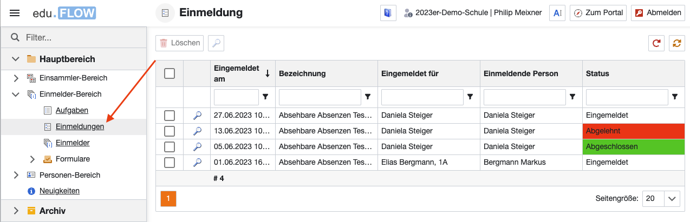Open details of Elias Bergmann entry magnifier

197,162
